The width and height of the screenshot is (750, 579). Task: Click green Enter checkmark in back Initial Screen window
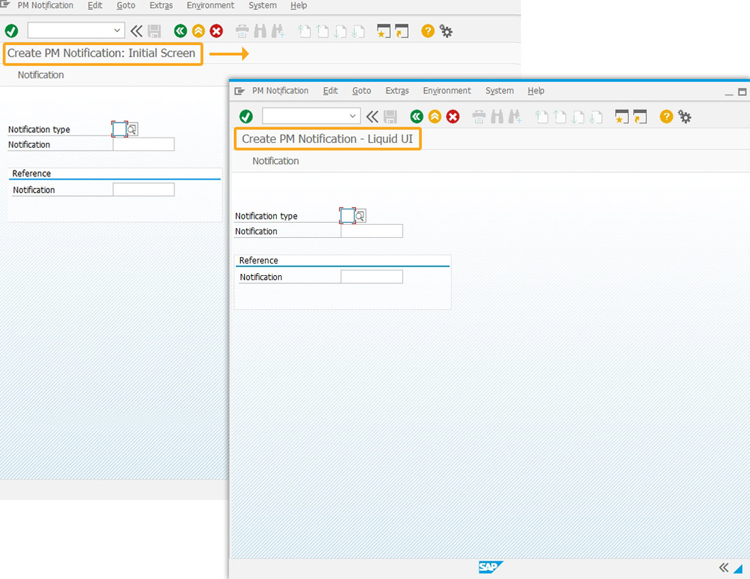(x=12, y=31)
